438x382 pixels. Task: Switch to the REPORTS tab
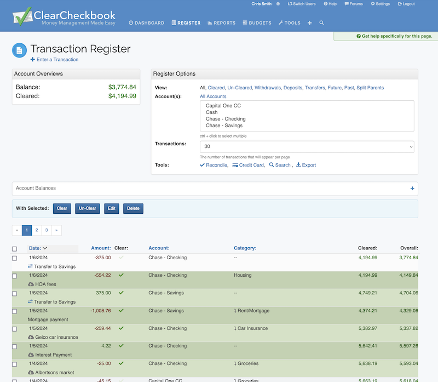click(221, 23)
